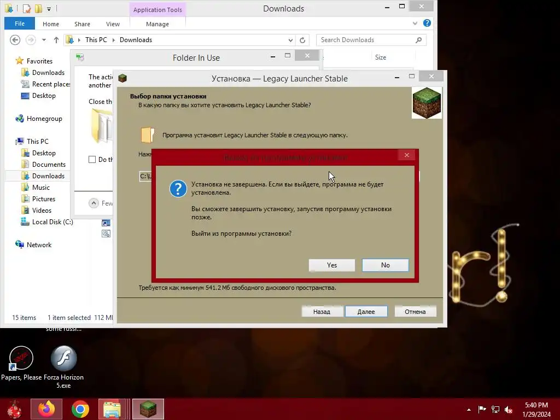560x420 pixels.
Task: Click the New Folder quick access icon
Action: click(x=39, y=9)
